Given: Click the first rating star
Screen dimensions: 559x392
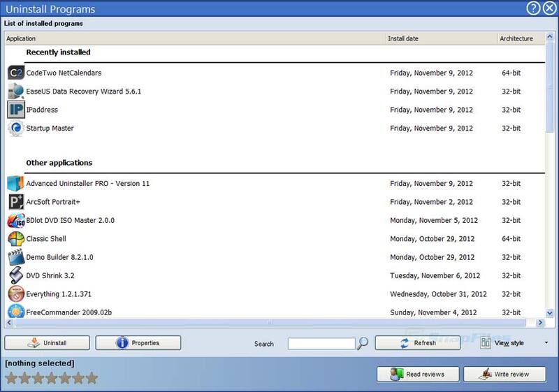Looking at the screenshot, I should tap(11, 378).
